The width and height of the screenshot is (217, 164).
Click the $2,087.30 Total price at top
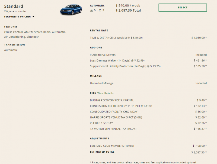pos(128,11)
